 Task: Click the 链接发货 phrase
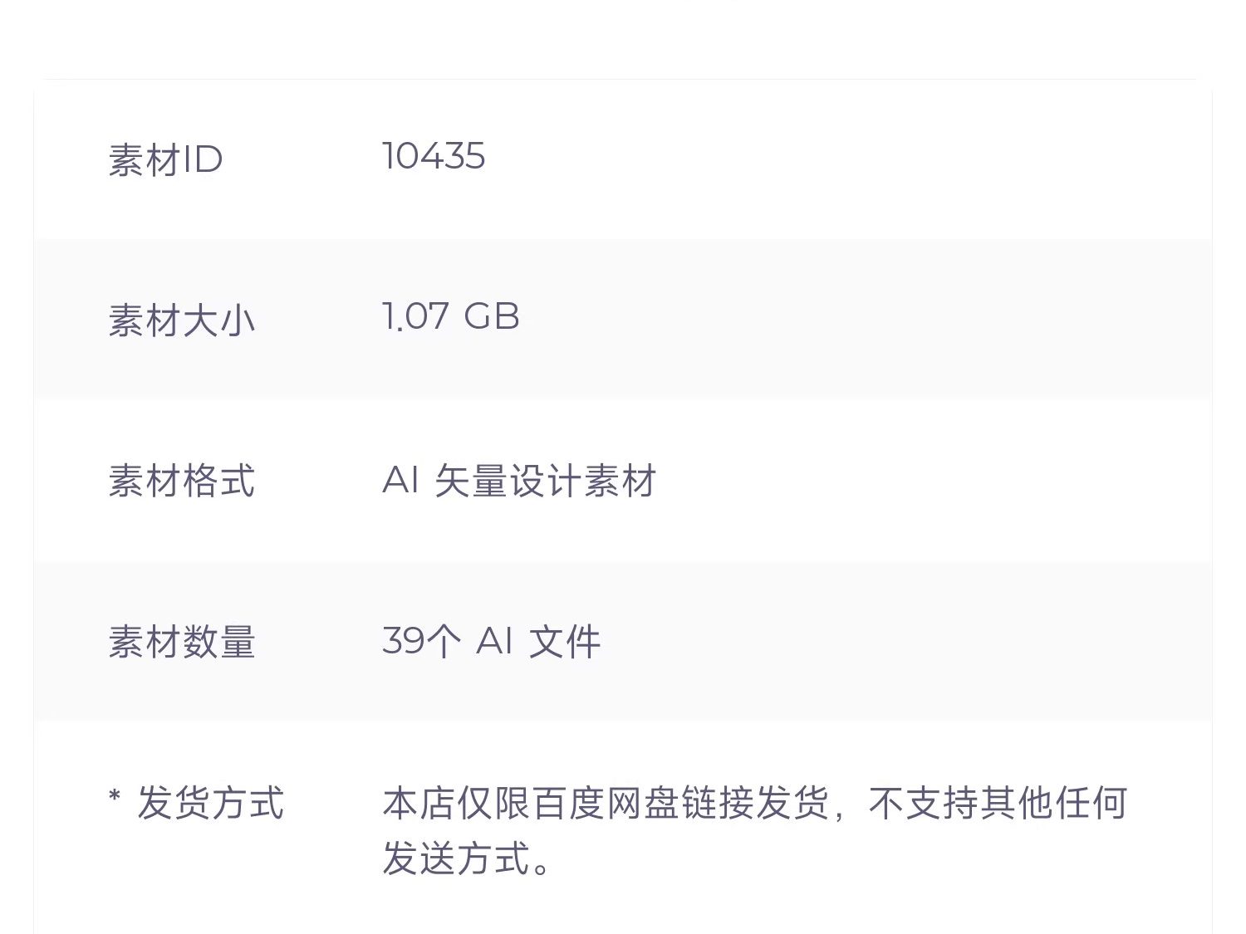click(754, 804)
